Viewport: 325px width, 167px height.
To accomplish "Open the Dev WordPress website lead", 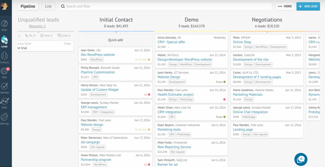I will click(98, 55).
